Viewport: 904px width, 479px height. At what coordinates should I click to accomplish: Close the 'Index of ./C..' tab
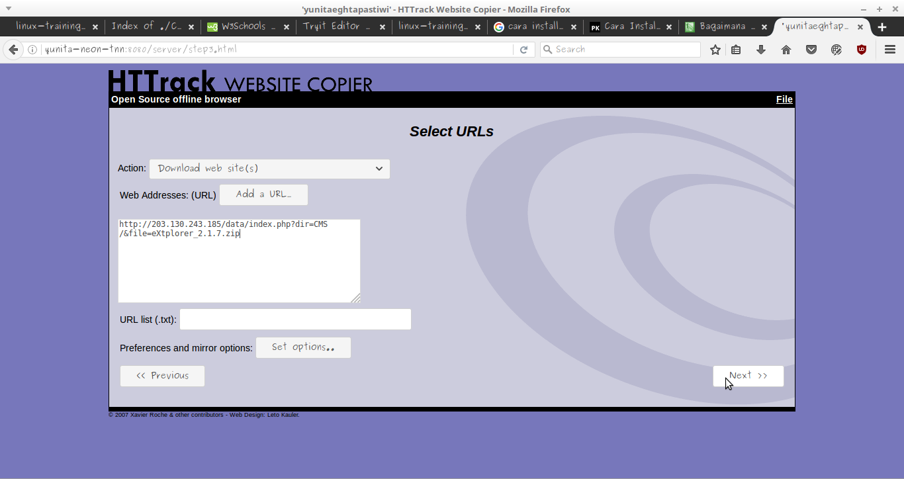click(191, 27)
